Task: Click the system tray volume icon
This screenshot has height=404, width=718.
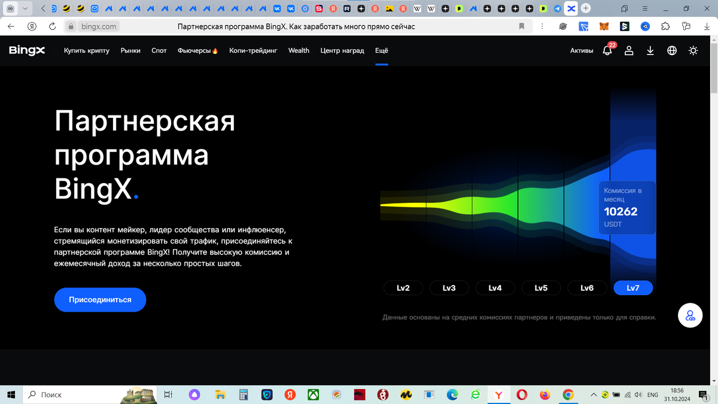Action: click(x=638, y=394)
